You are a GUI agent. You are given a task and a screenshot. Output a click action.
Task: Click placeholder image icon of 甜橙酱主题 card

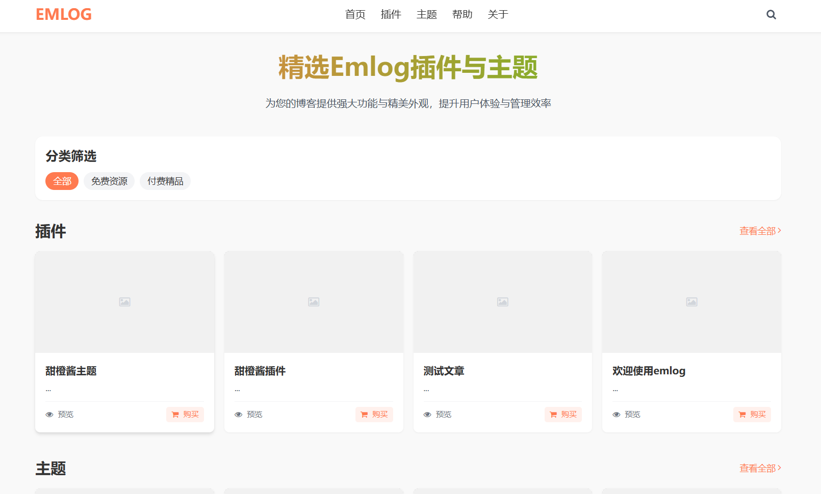coord(124,302)
